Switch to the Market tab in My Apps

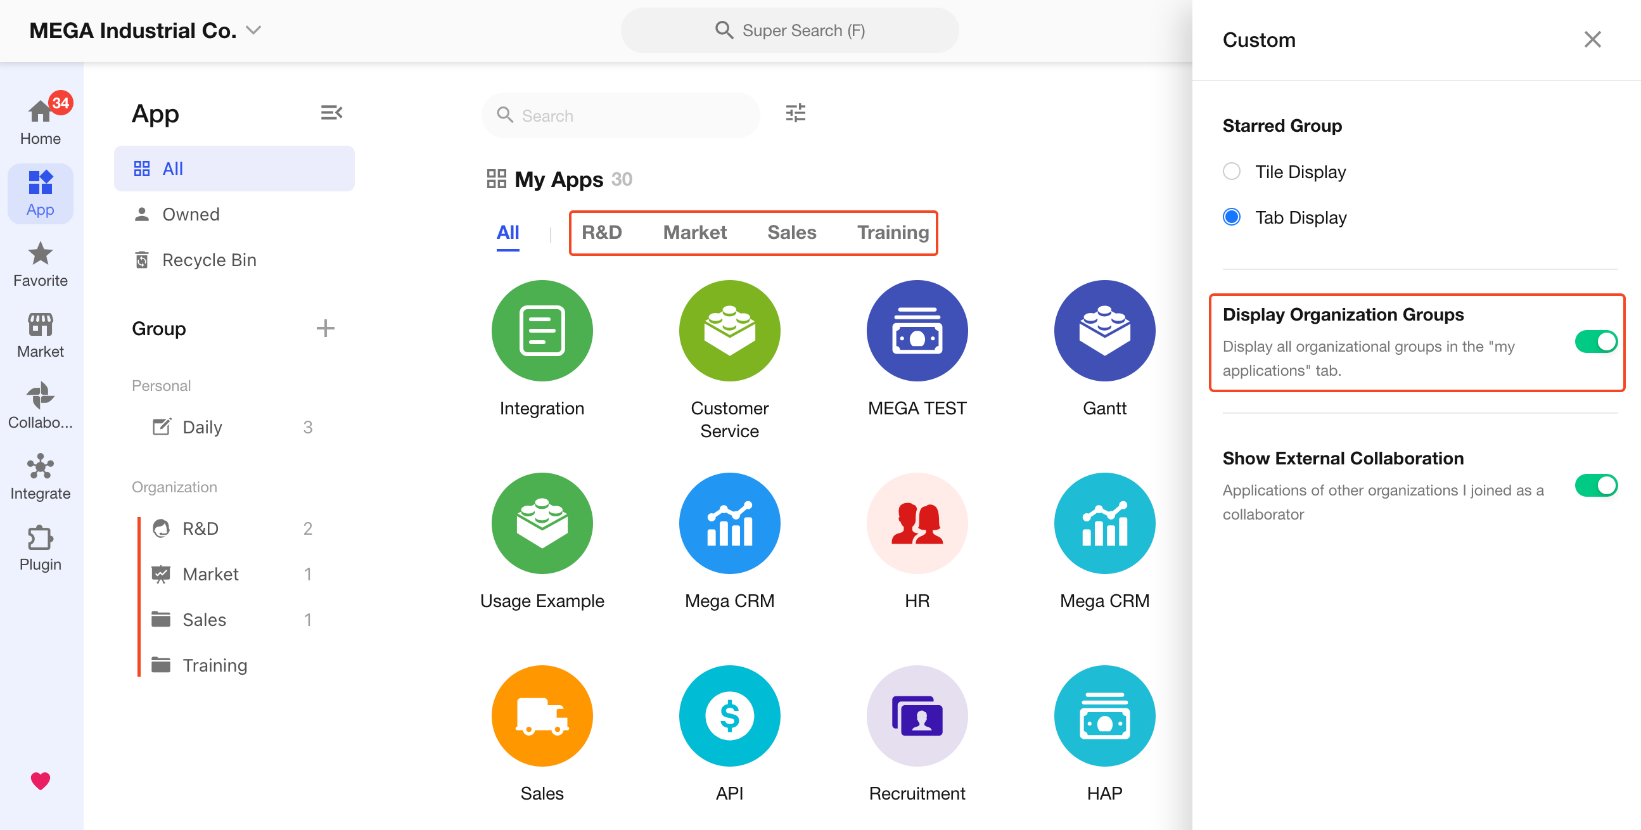pos(694,233)
